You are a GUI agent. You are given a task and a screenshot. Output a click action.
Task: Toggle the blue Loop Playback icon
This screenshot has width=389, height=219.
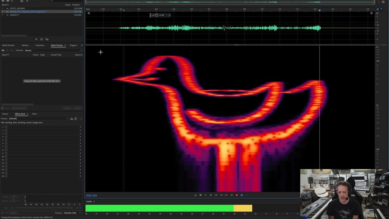click(x=242, y=195)
